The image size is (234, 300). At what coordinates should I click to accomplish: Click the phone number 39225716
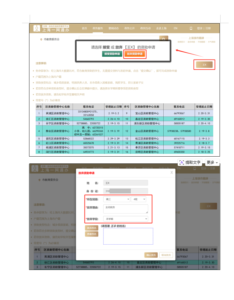(x=179, y=143)
